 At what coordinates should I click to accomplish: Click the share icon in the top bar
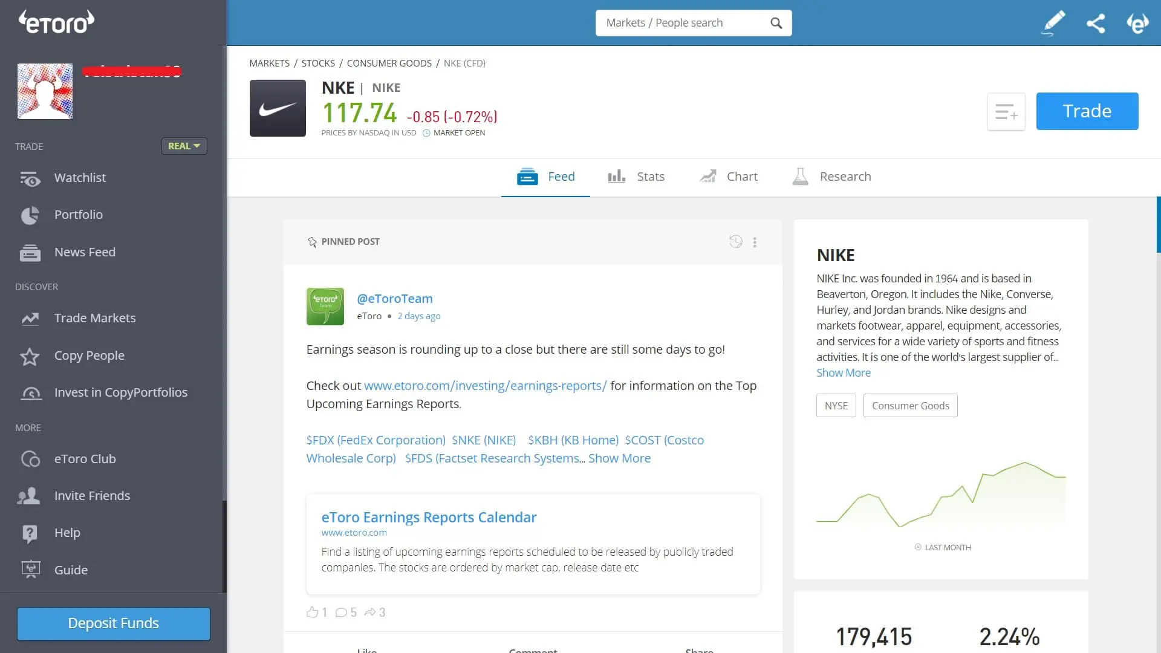[x=1096, y=22]
